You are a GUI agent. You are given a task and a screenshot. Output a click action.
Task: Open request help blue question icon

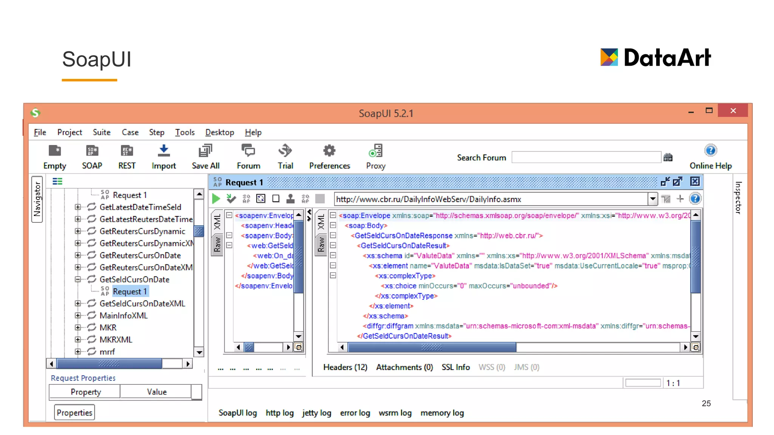[695, 199]
